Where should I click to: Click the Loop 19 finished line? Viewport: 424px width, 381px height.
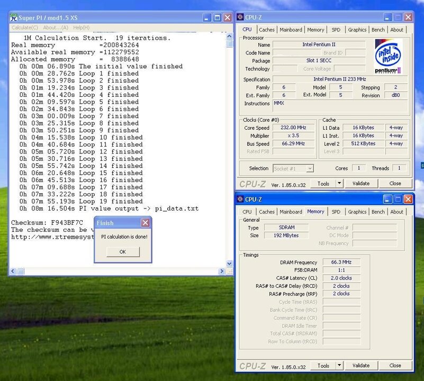81,201
